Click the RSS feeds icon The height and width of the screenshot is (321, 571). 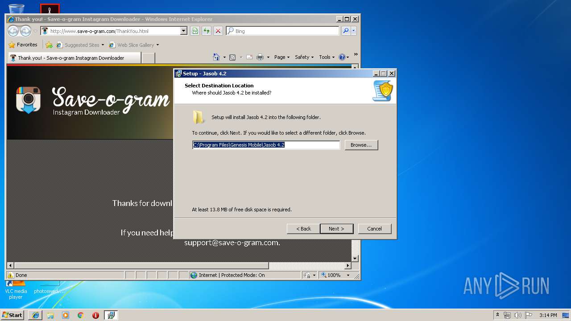(x=232, y=57)
